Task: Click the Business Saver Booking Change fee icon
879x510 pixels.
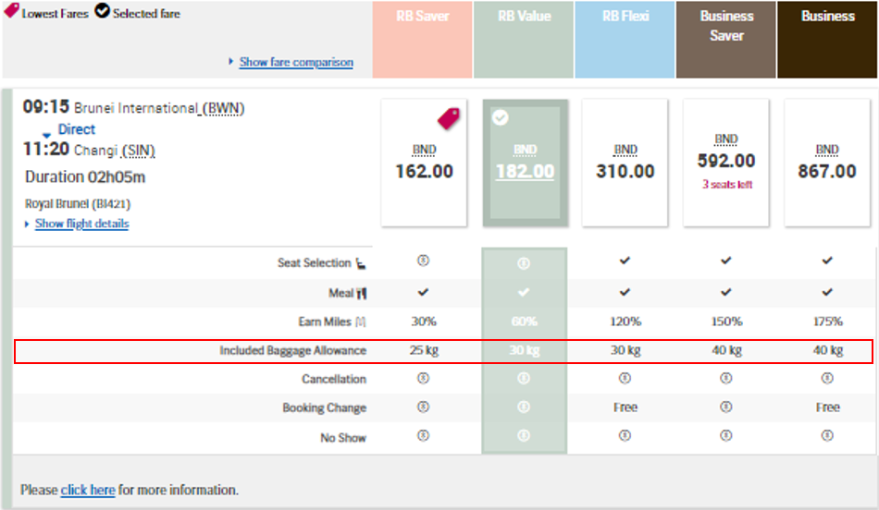Action: point(726,407)
